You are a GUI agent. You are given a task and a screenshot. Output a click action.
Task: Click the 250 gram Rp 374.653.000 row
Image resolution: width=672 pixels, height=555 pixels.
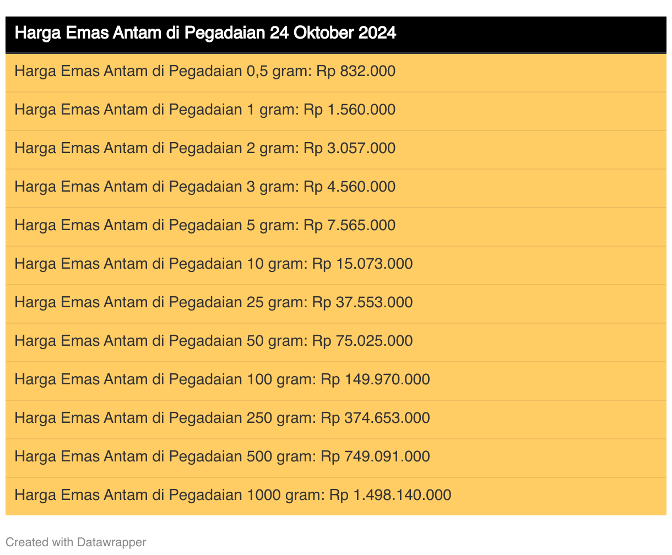coord(222,418)
